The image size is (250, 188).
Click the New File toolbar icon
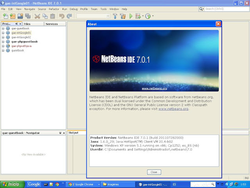click(5, 16)
